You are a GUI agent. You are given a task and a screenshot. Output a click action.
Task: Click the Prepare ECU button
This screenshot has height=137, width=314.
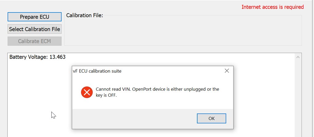click(34, 17)
